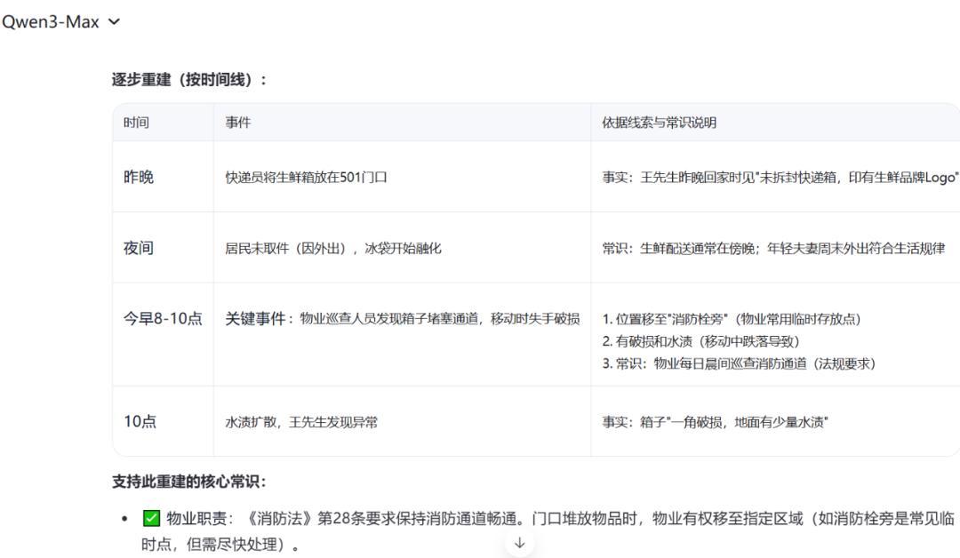
Task: Select the 昨晚 time cell
Action: (138, 177)
